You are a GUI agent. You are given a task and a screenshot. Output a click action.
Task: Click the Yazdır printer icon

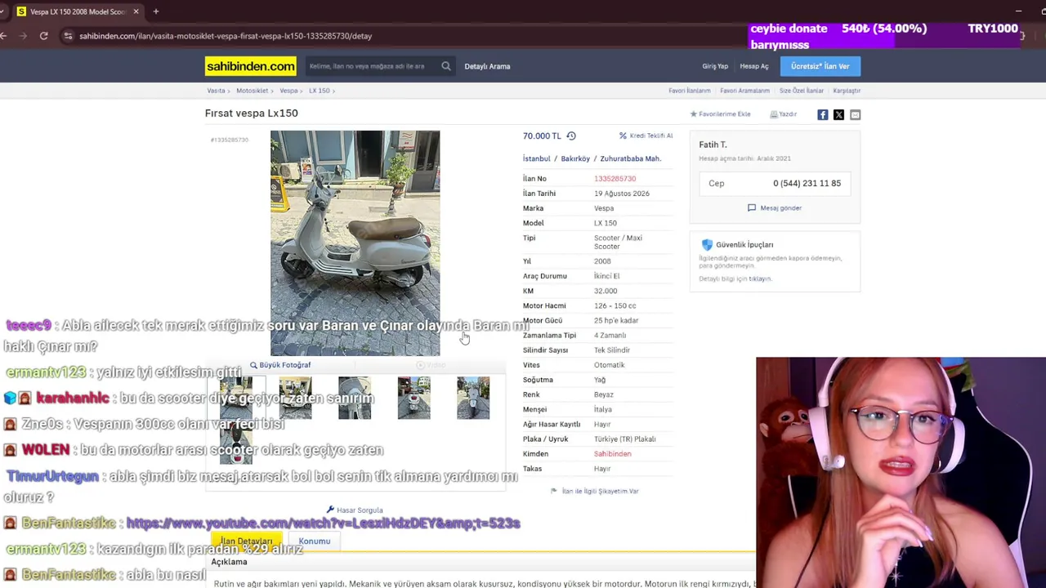774,114
